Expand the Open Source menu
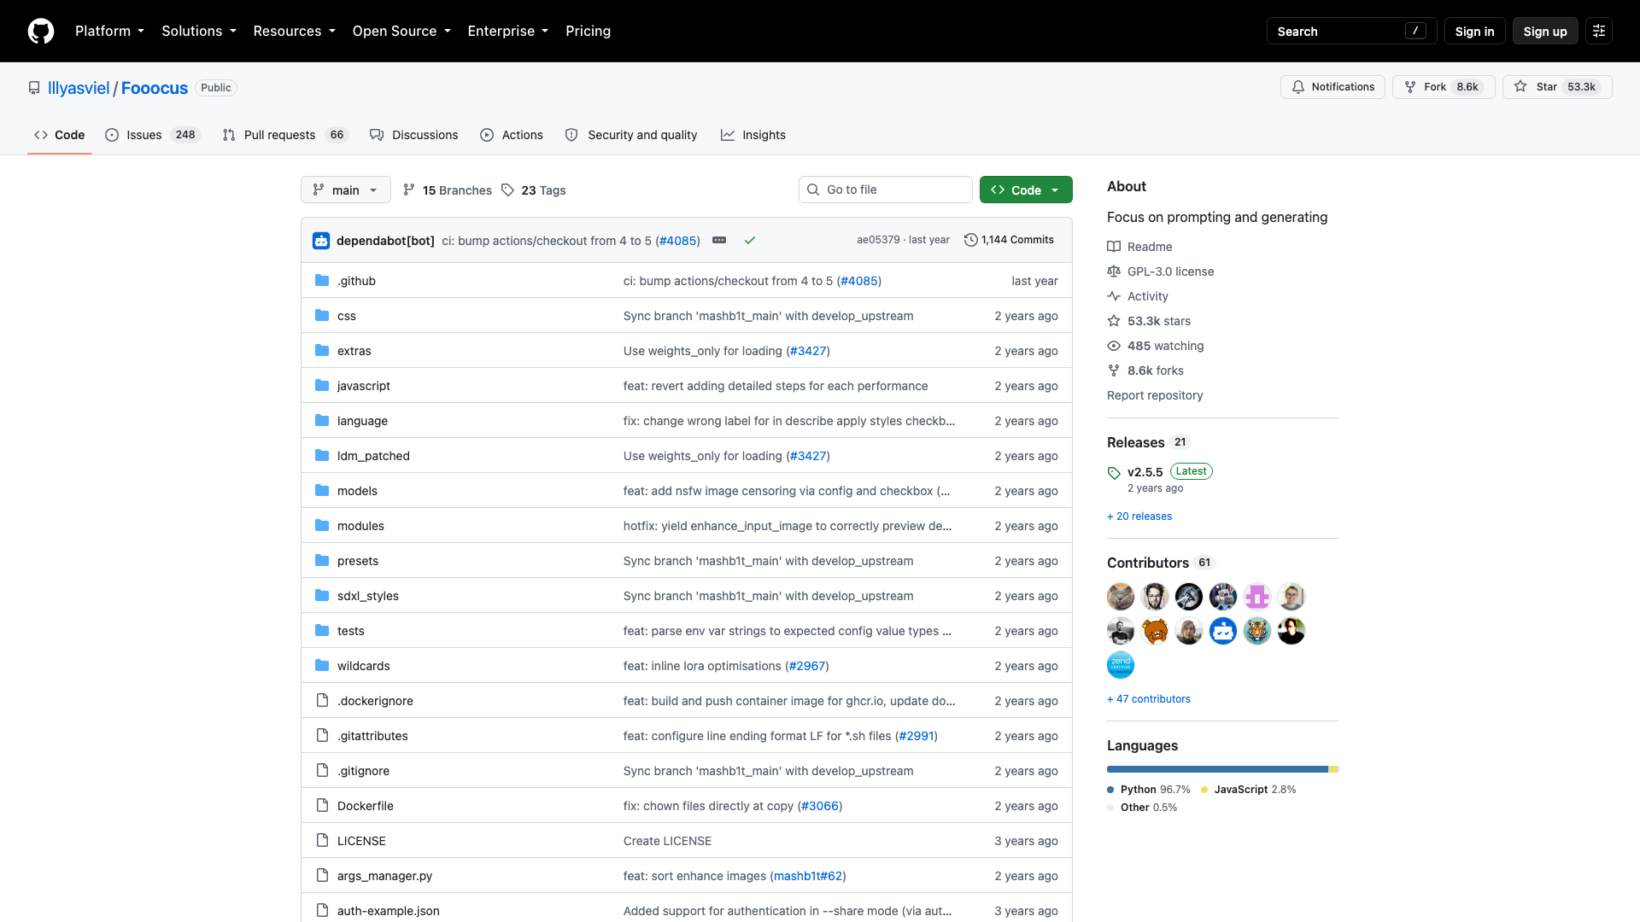 (401, 31)
